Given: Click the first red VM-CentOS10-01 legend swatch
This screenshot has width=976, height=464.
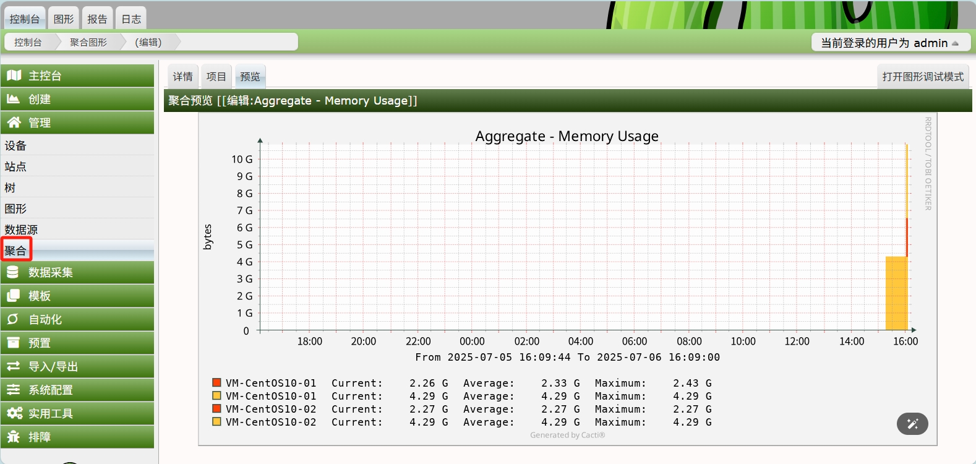Looking at the screenshot, I should point(216,383).
